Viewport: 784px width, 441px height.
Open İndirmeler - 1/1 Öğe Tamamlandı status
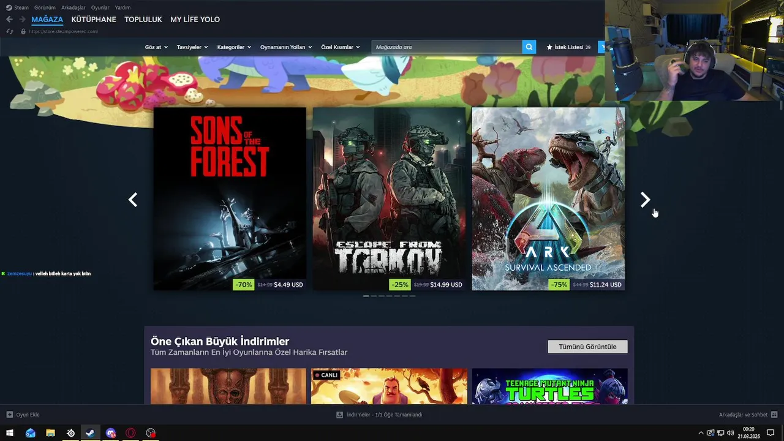tap(385, 415)
